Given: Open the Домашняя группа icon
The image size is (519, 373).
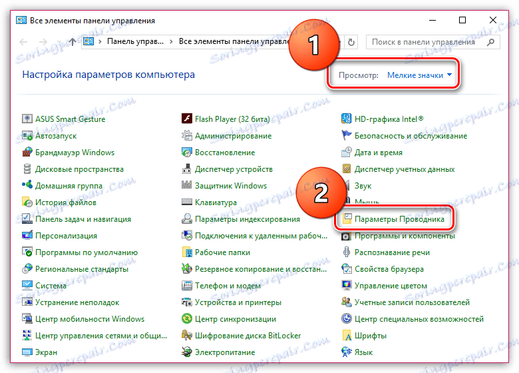Looking at the screenshot, I should click(27, 186).
